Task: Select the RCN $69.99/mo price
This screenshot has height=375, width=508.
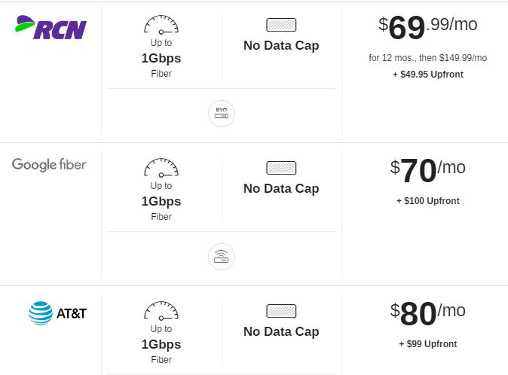Action: point(427,27)
